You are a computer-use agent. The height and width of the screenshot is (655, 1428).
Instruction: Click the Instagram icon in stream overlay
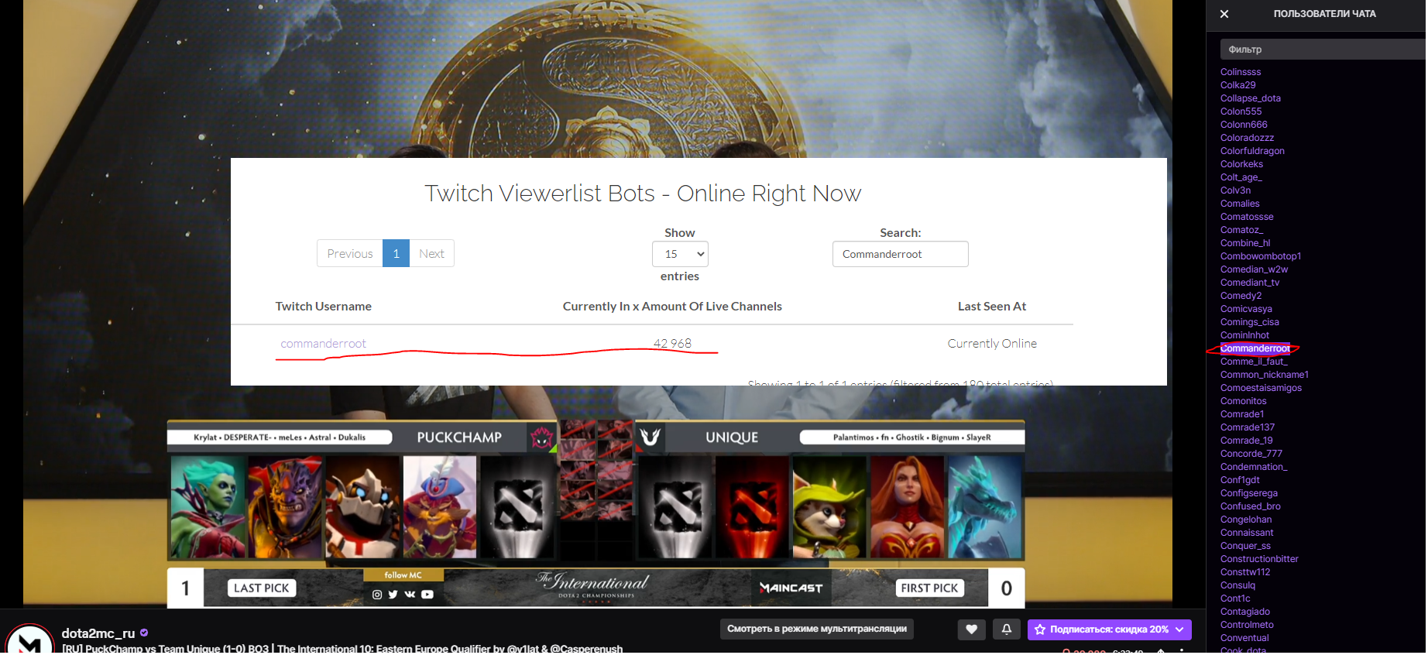coord(377,595)
